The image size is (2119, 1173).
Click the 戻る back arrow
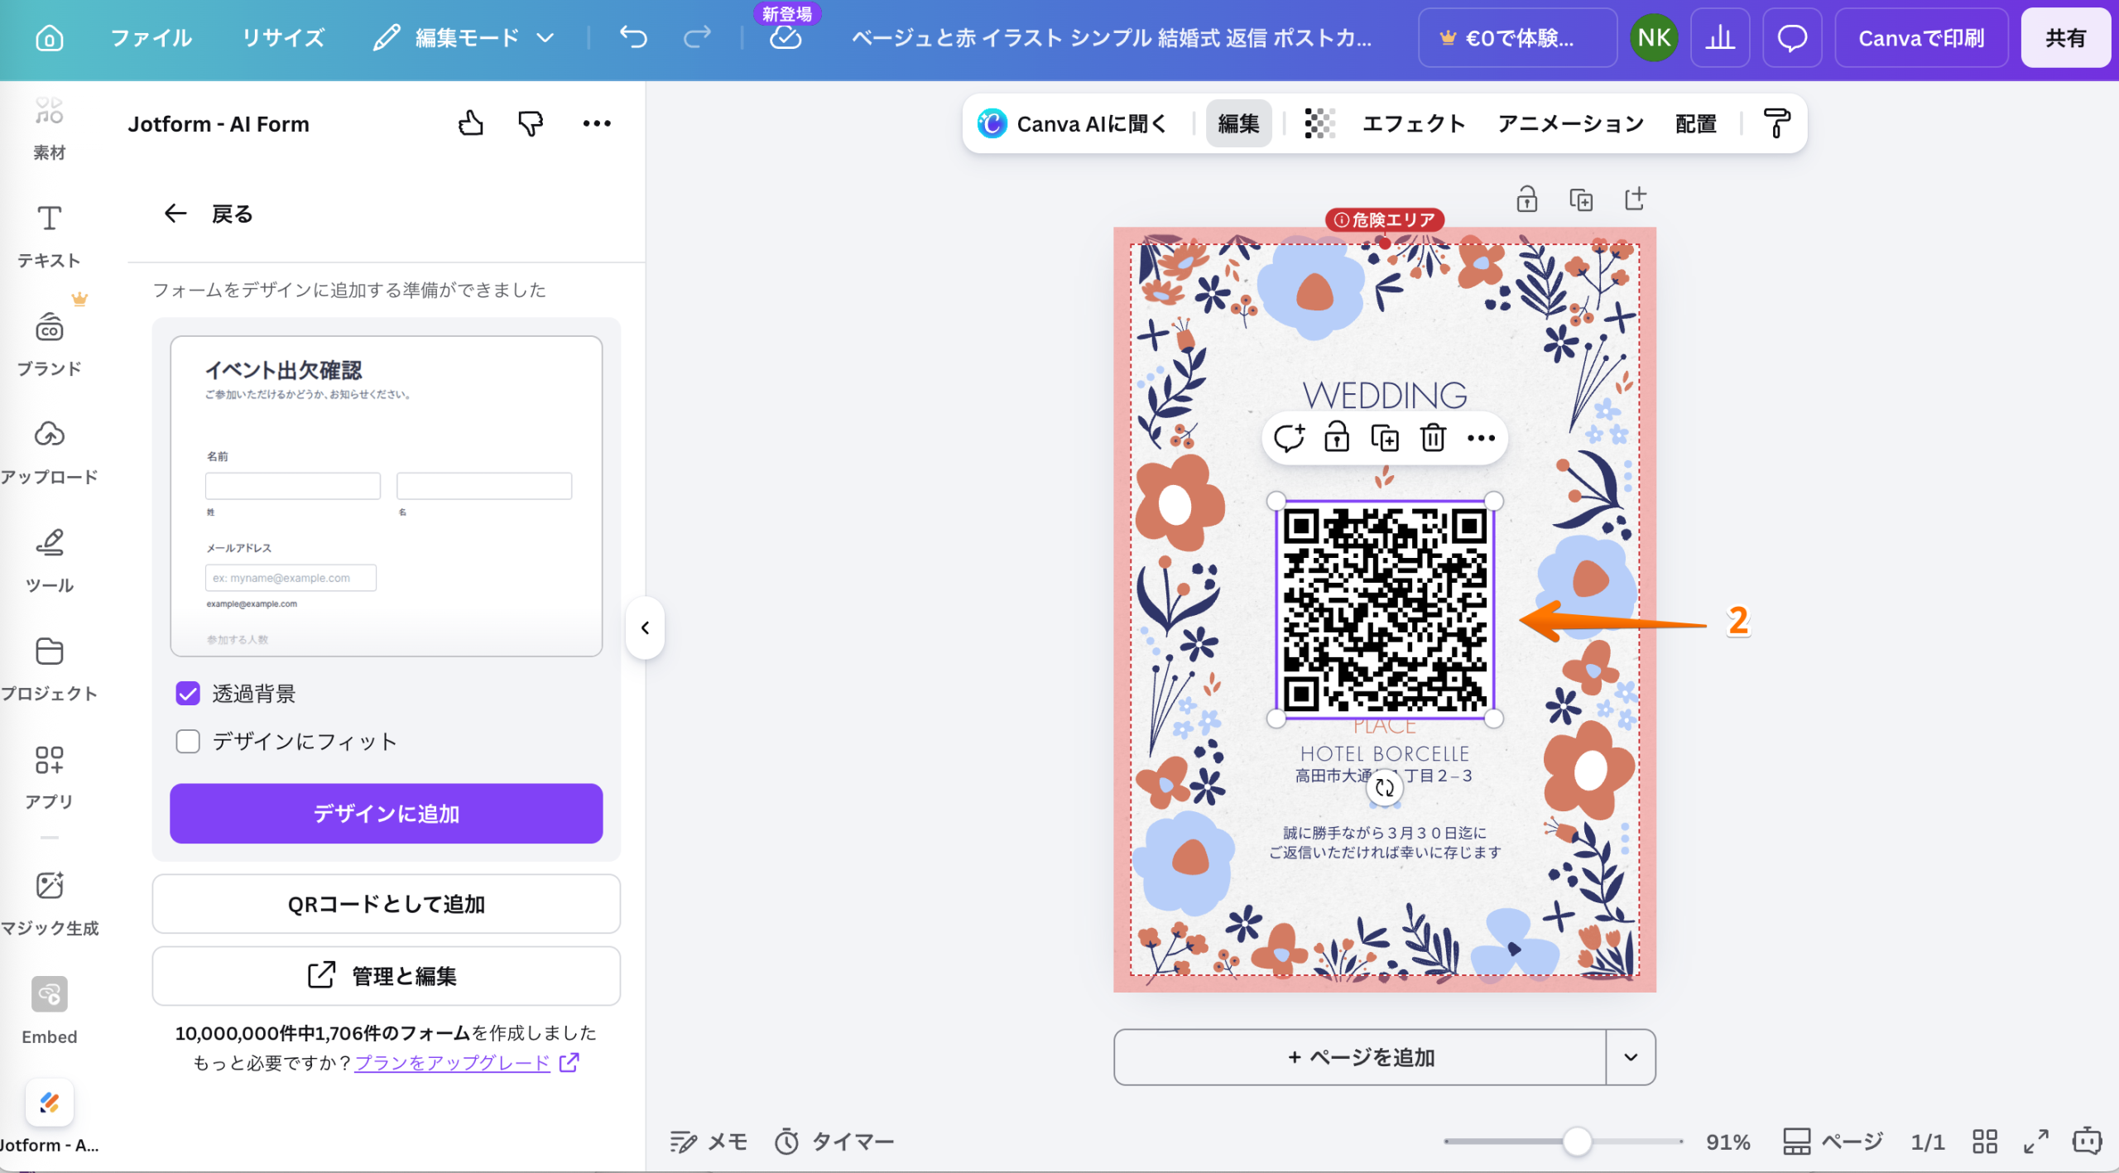(175, 214)
